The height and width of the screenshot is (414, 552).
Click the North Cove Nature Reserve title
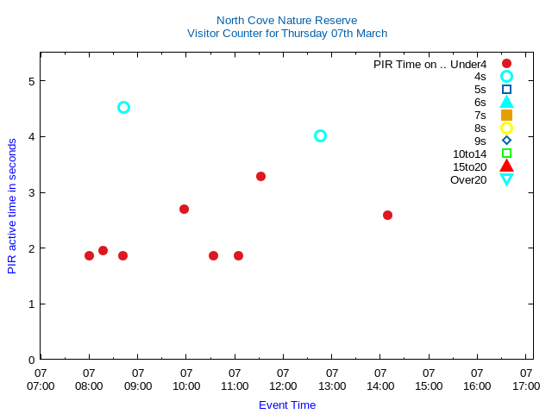(286, 20)
